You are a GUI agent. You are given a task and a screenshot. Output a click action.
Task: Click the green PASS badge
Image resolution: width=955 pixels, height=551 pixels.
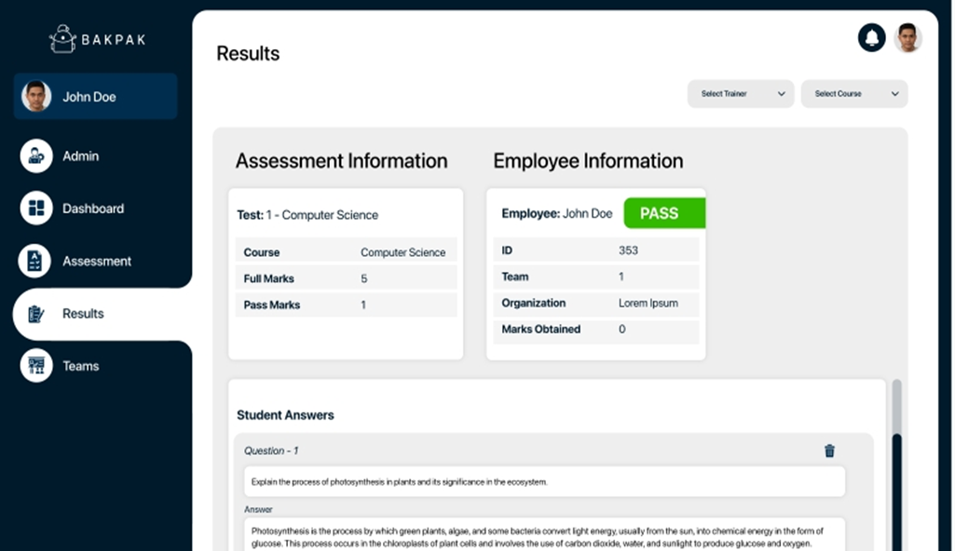click(663, 213)
